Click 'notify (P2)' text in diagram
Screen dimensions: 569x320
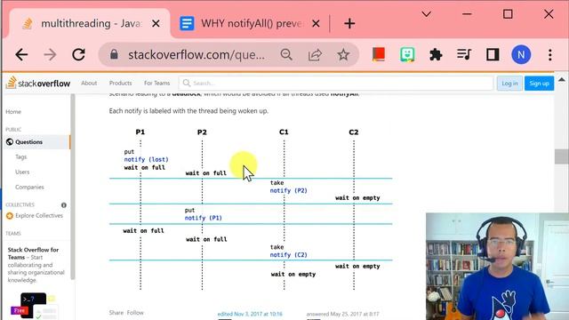pyautogui.click(x=288, y=190)
